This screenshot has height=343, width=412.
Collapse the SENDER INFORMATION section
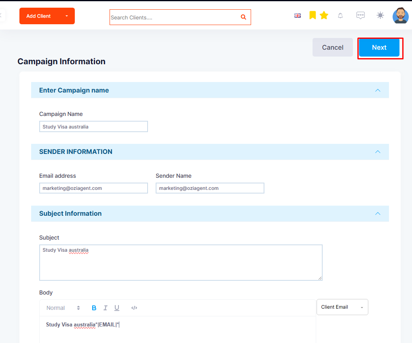[x=378, y=152]
